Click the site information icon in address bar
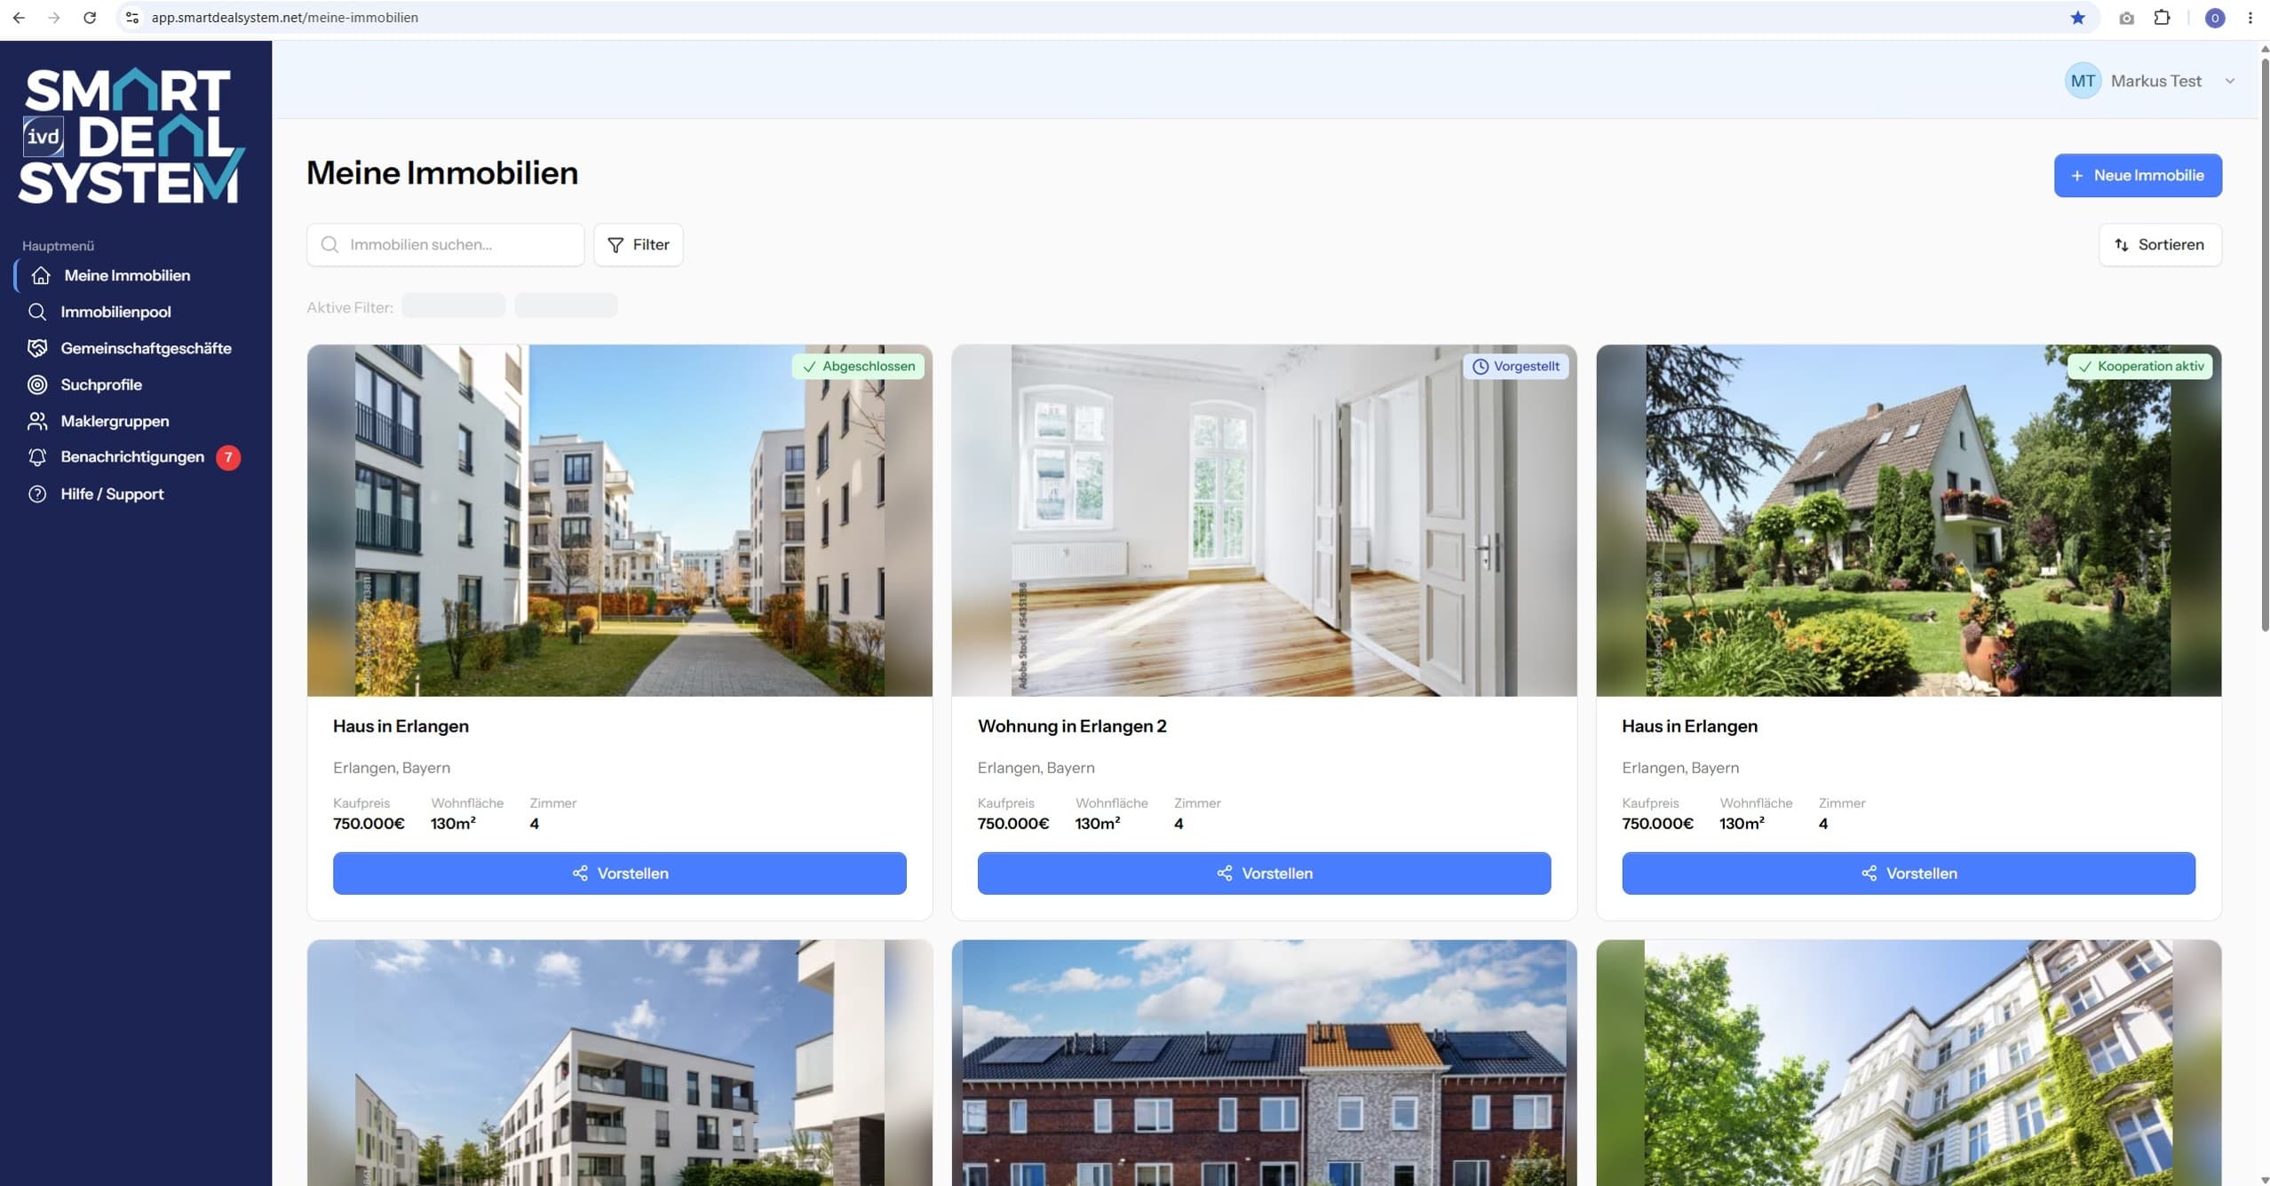The width and height of the screenshot is (2270, 1186). (x=132, y=17)
